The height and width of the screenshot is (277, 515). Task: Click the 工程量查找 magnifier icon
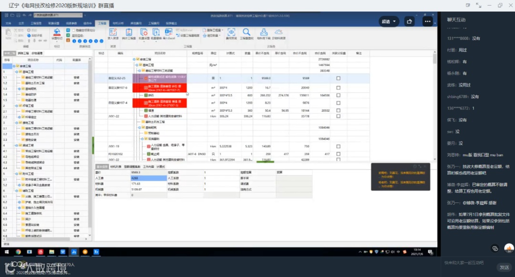point(247,32)
